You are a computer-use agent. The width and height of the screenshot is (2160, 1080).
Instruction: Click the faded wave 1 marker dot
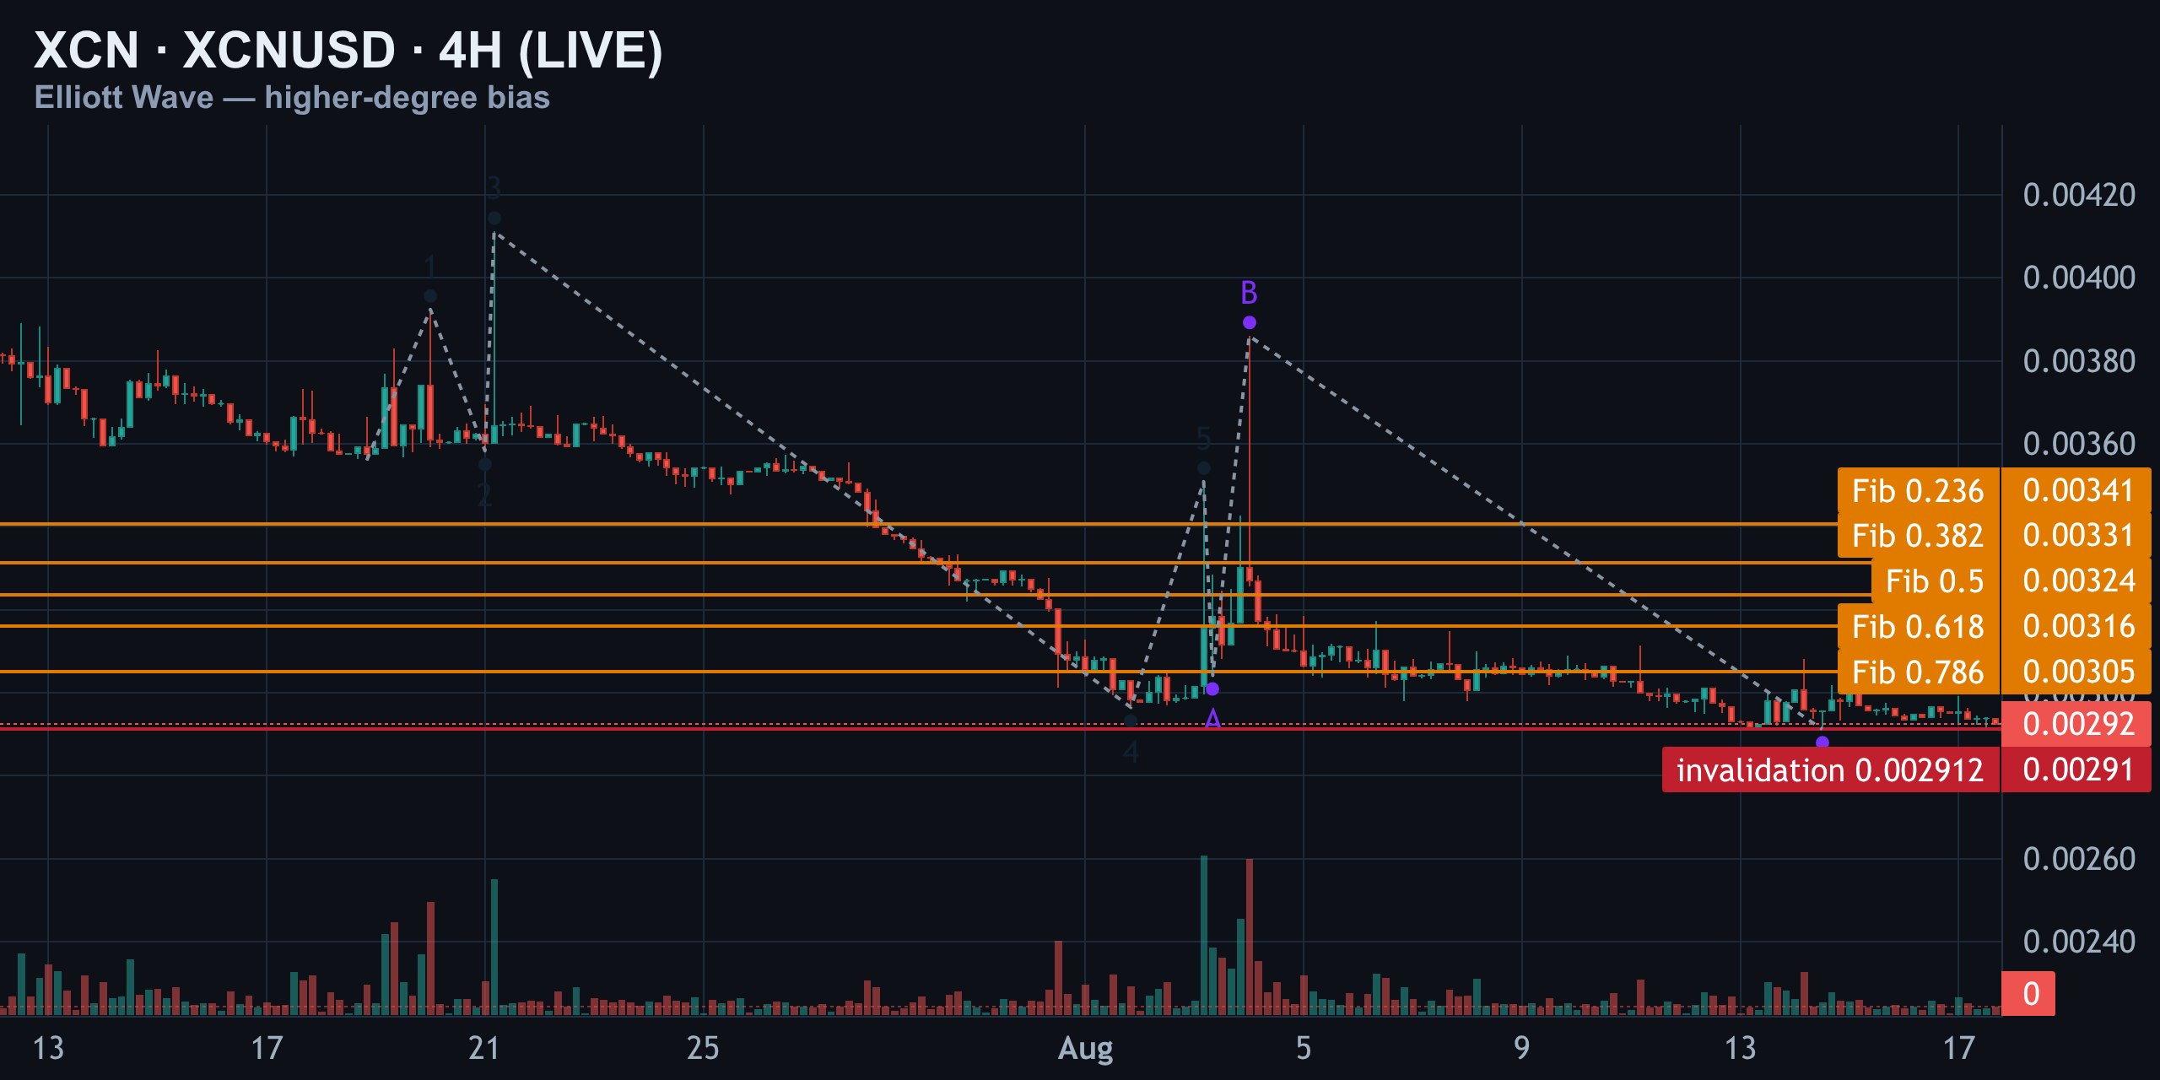(430, 296)
